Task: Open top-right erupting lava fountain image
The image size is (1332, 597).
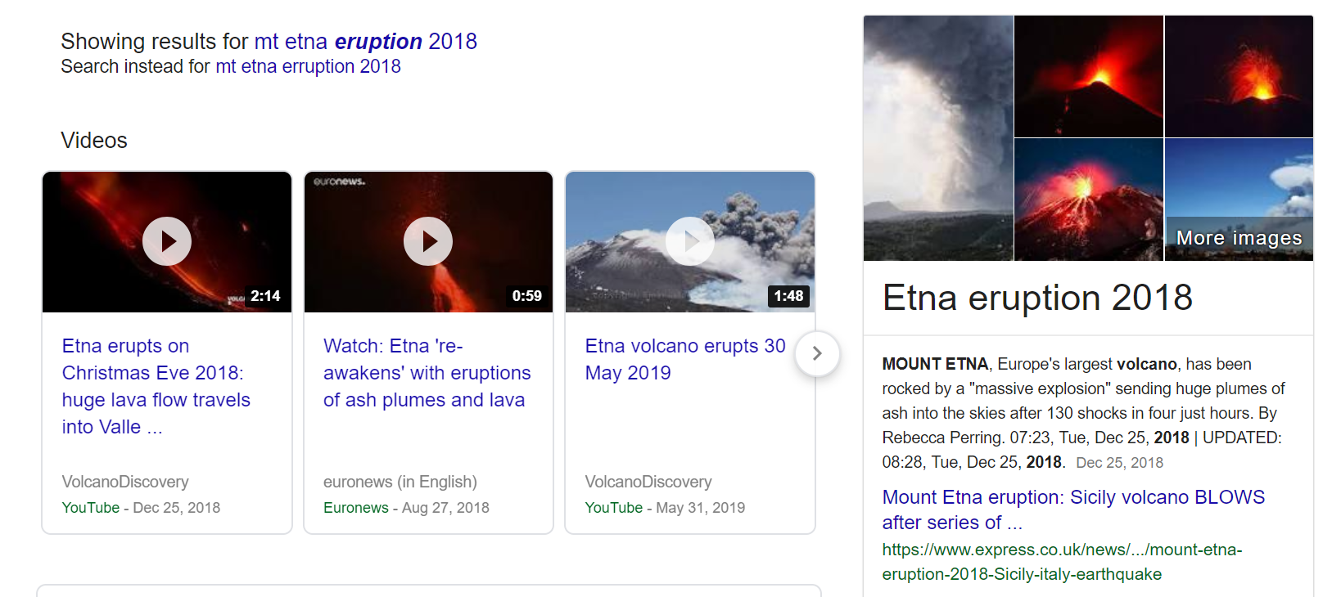Action: (1239, 76)
